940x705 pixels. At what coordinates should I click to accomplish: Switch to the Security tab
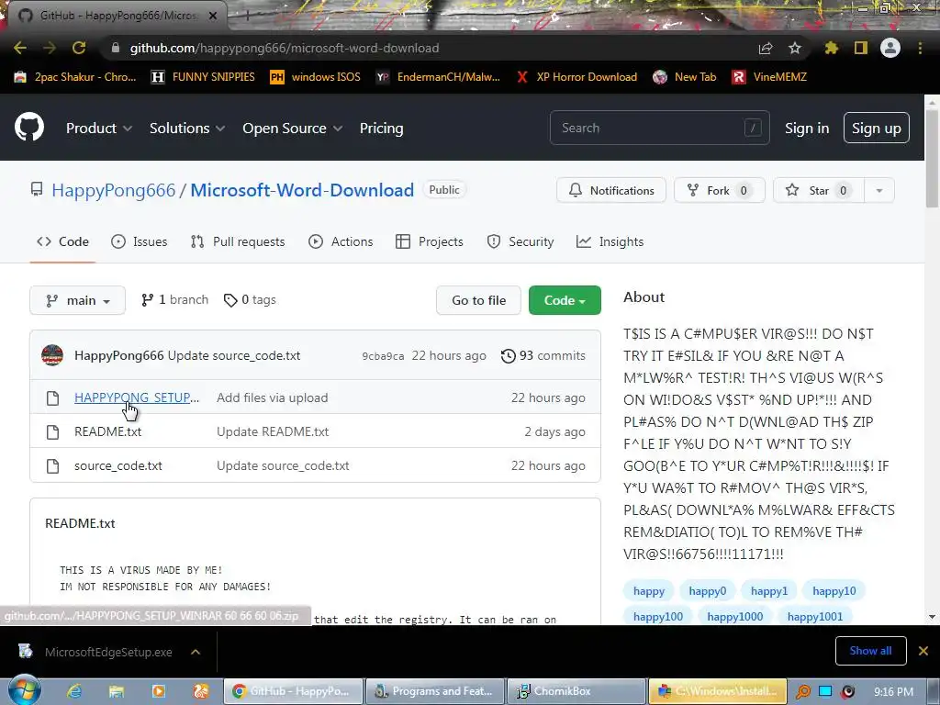point(520,241)
